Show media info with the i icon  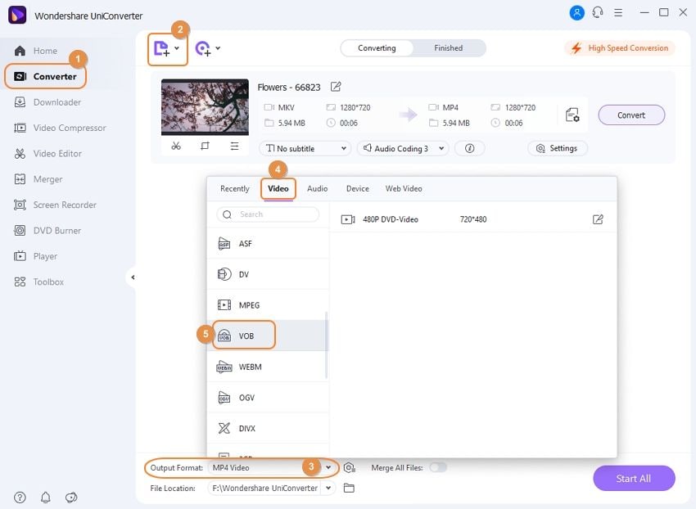tap(469, 149)
